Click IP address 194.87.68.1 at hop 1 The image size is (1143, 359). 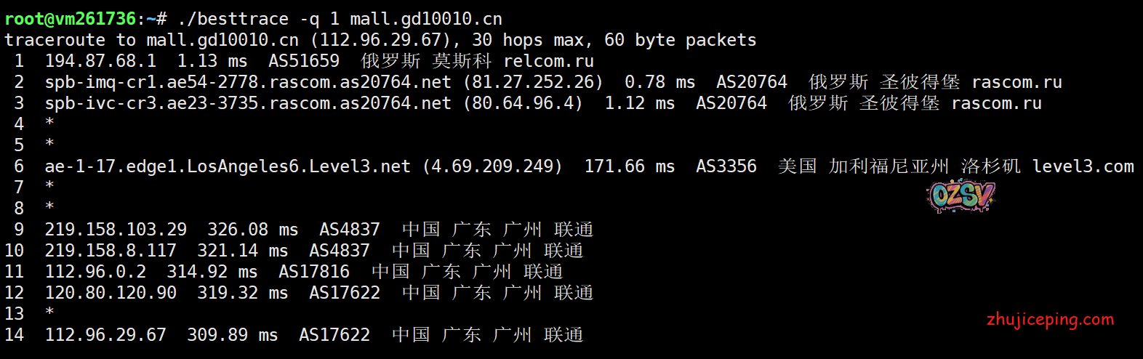100,61
